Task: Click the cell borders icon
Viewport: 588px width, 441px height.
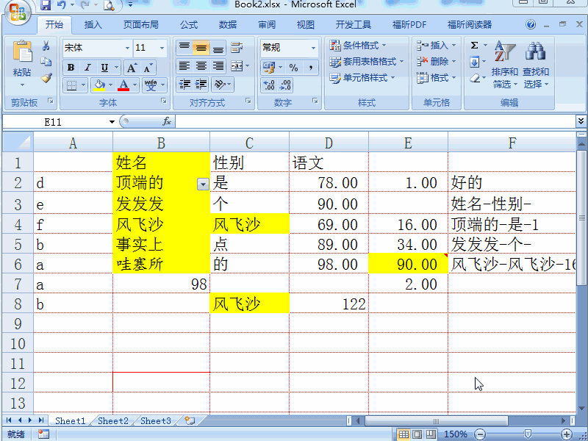Action: (x=71, y=85)
